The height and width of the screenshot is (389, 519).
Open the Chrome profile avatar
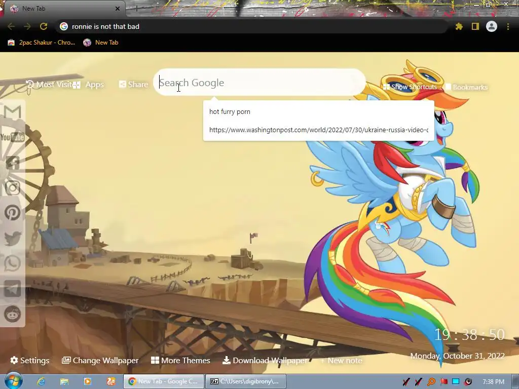pos(492,26)
